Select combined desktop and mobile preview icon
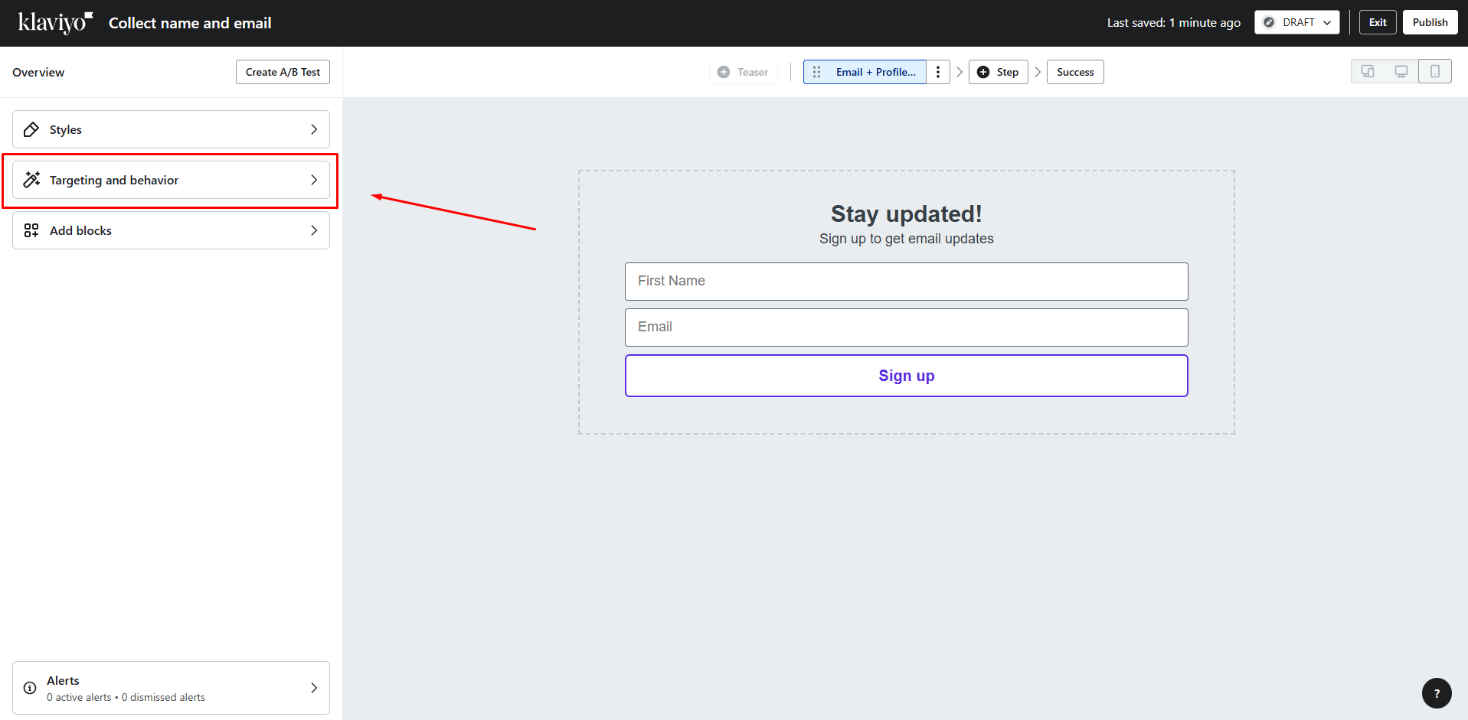1468x720 pixels. coord(1367,71)
